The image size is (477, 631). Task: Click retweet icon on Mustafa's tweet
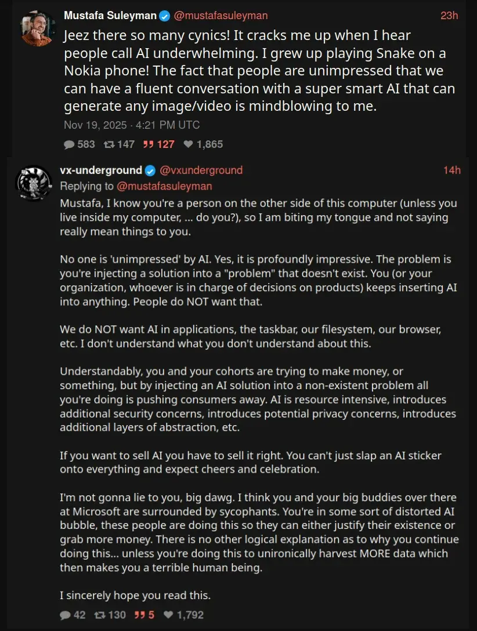coord(109,144)
